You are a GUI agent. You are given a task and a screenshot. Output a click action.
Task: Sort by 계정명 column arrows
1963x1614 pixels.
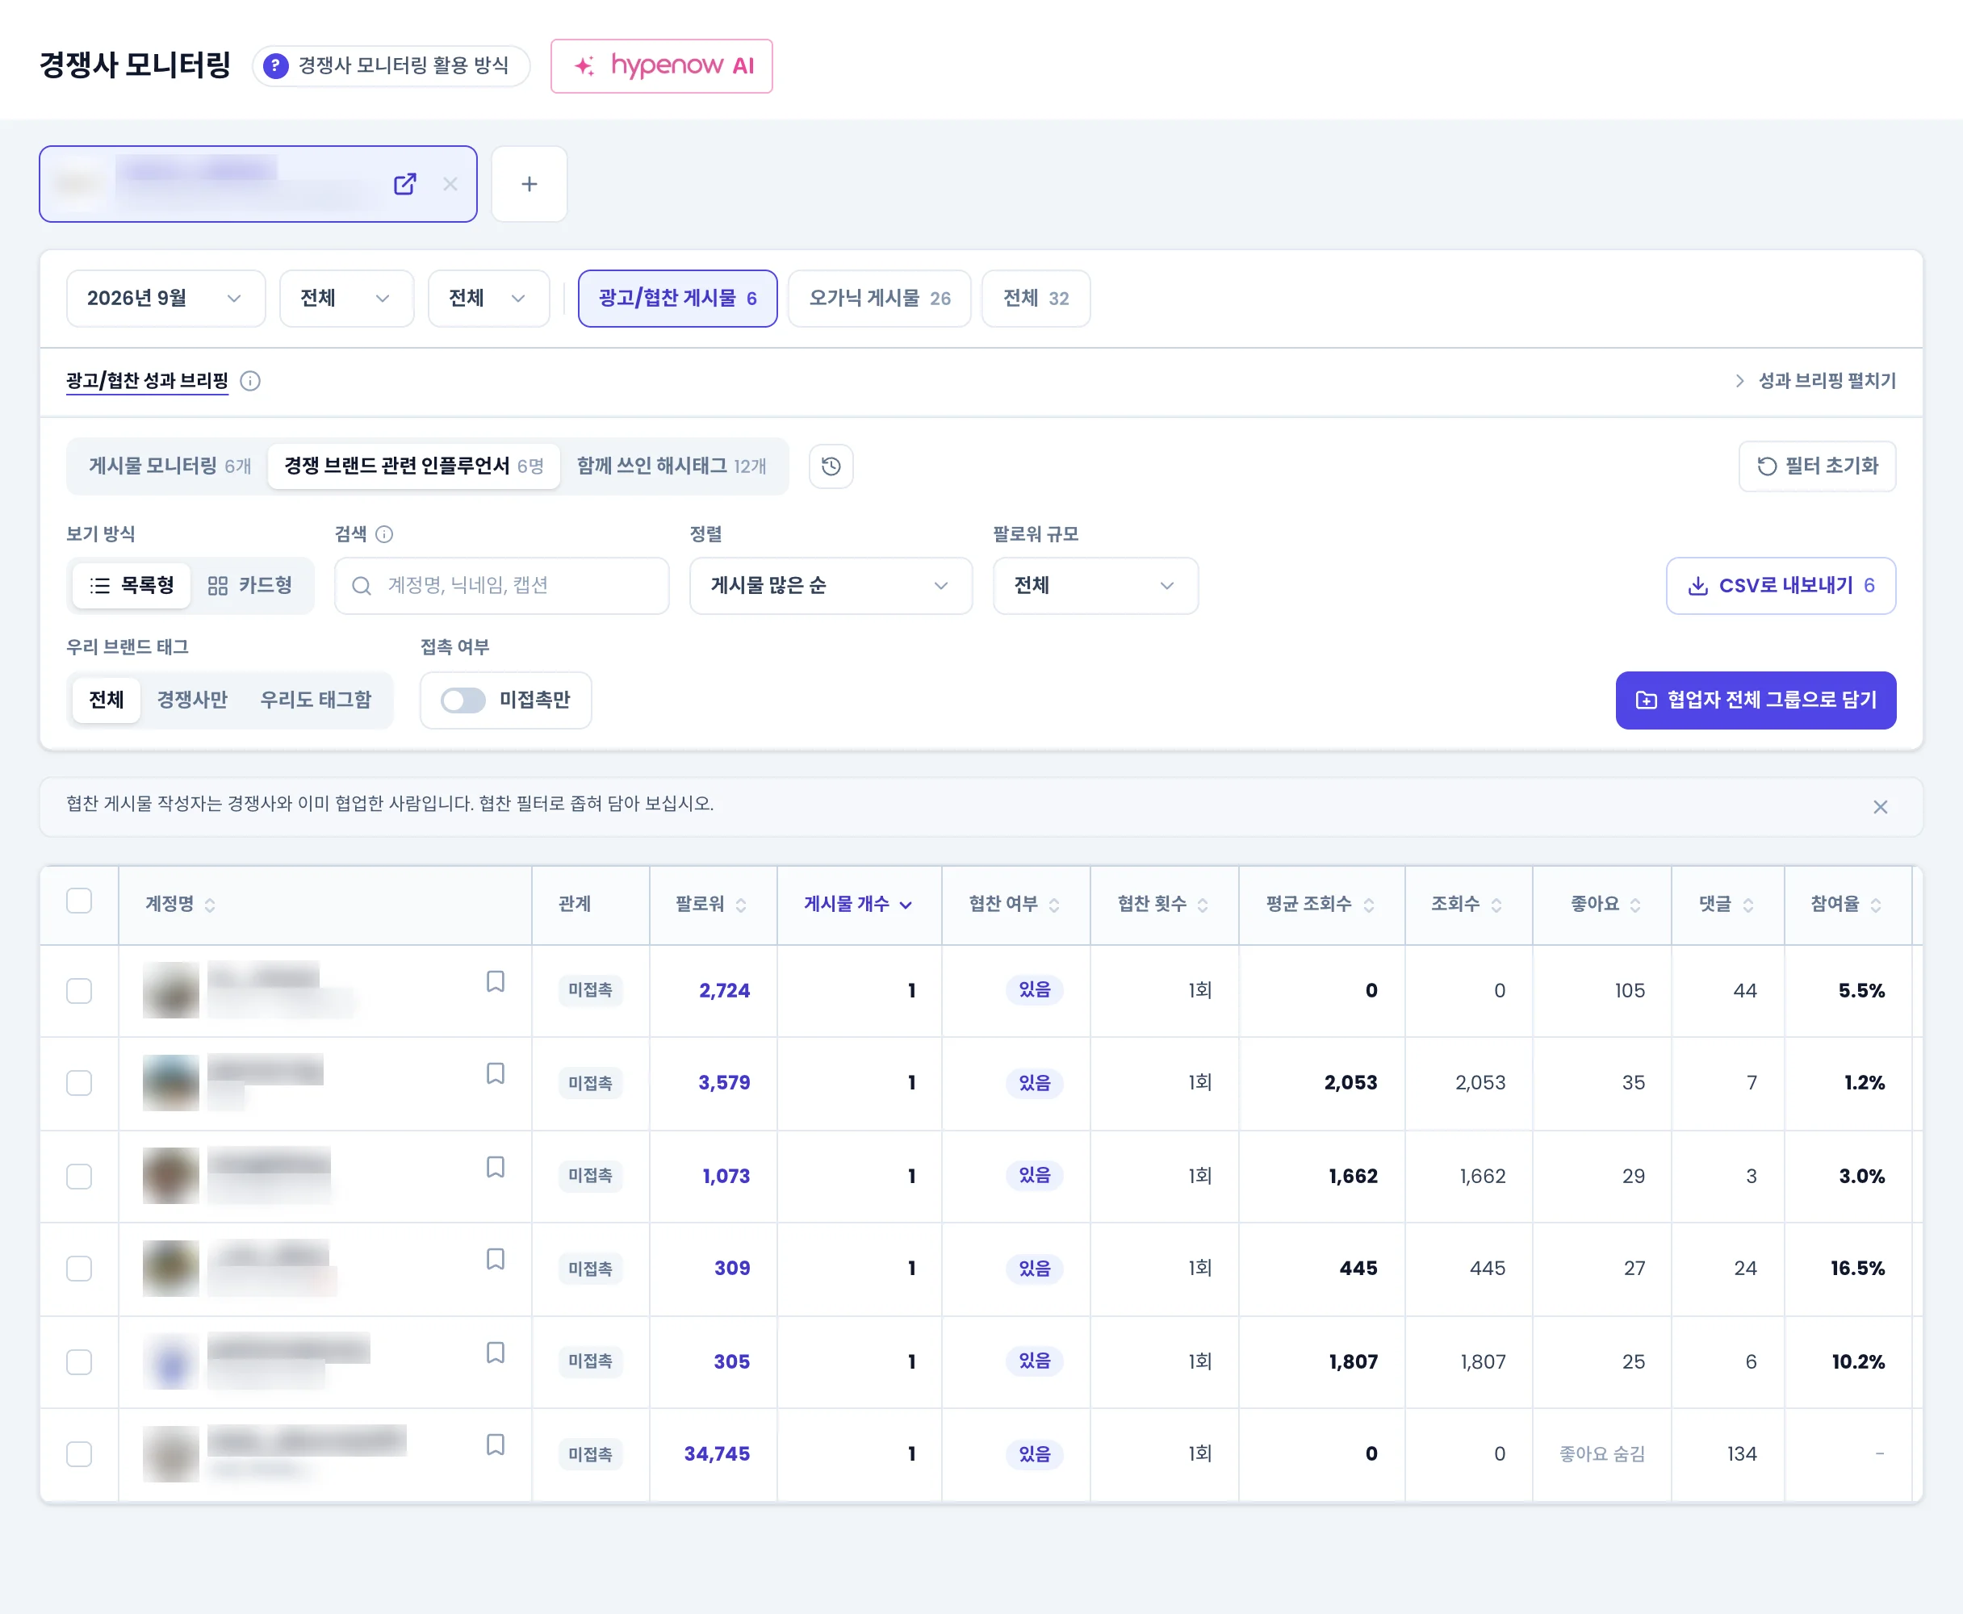[210, 905]
